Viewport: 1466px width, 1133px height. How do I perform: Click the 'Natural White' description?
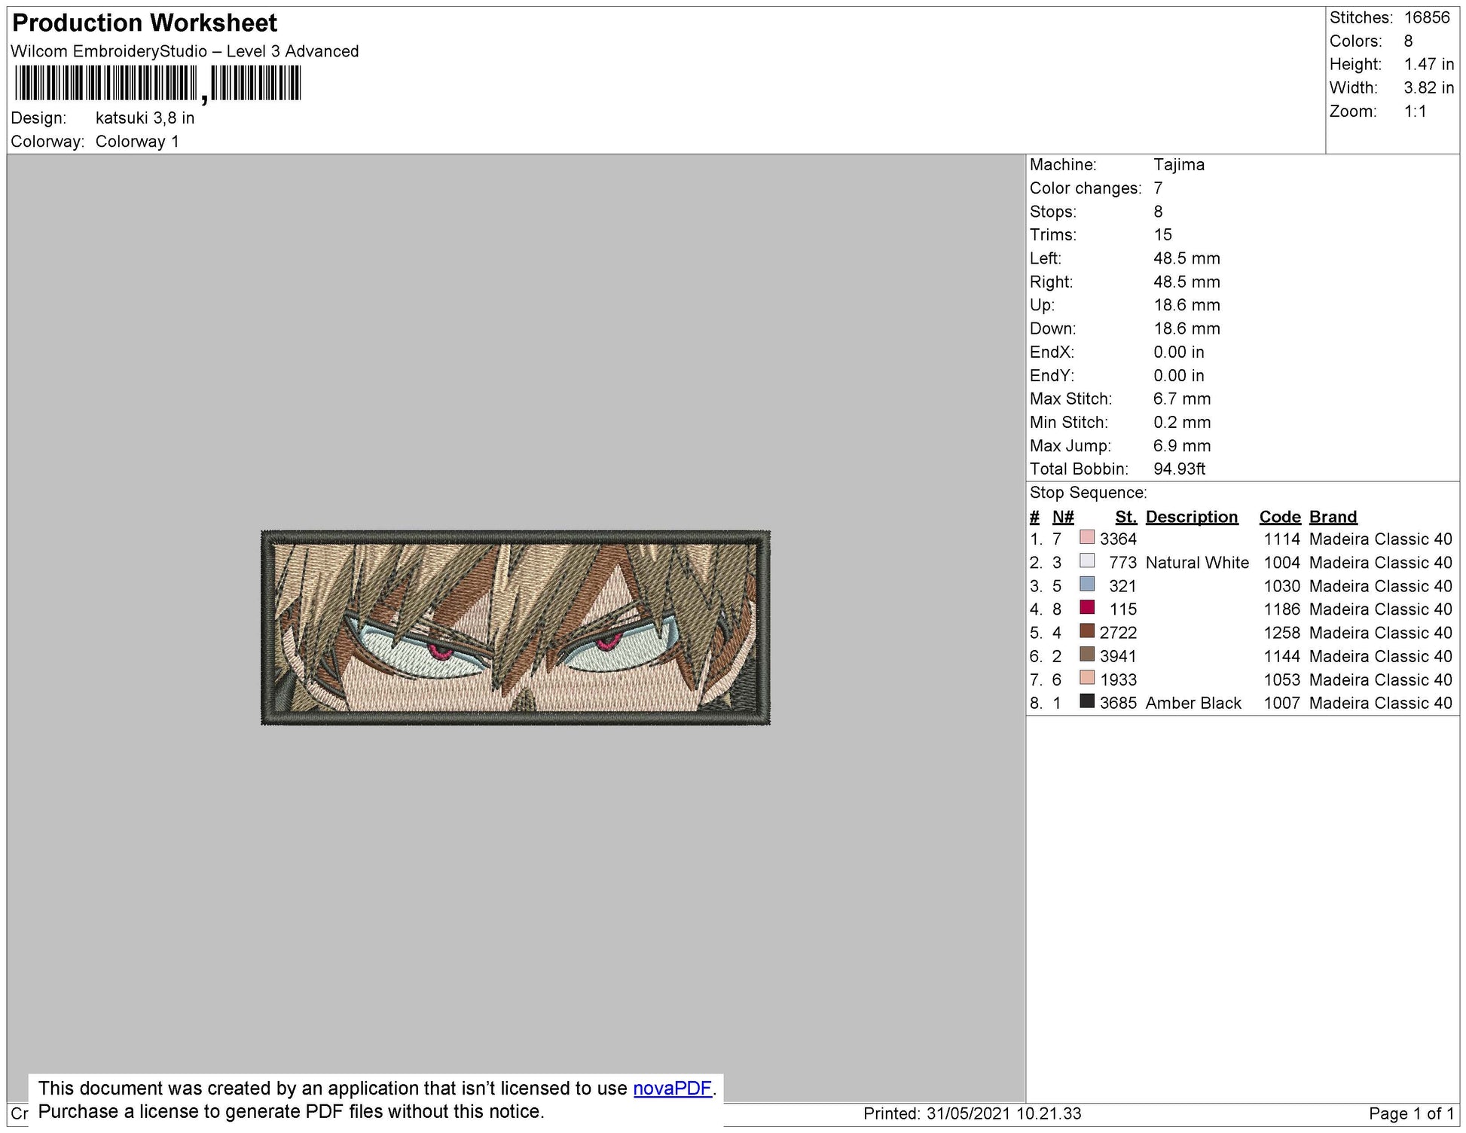click(1197, 563)
